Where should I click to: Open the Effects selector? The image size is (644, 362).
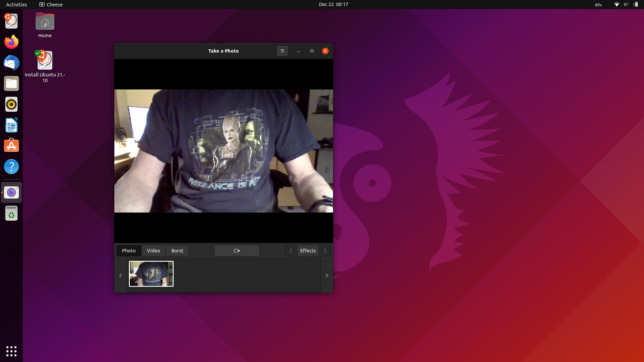pyautogui.click(x=308, y=250)
